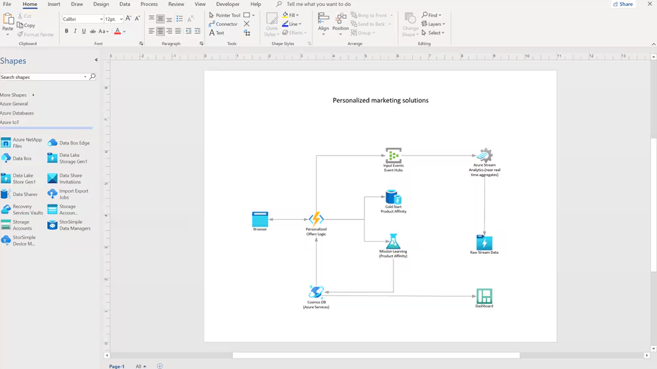Toggle Strikethrough formatting
657x369 pixels.
click(93, 31)
